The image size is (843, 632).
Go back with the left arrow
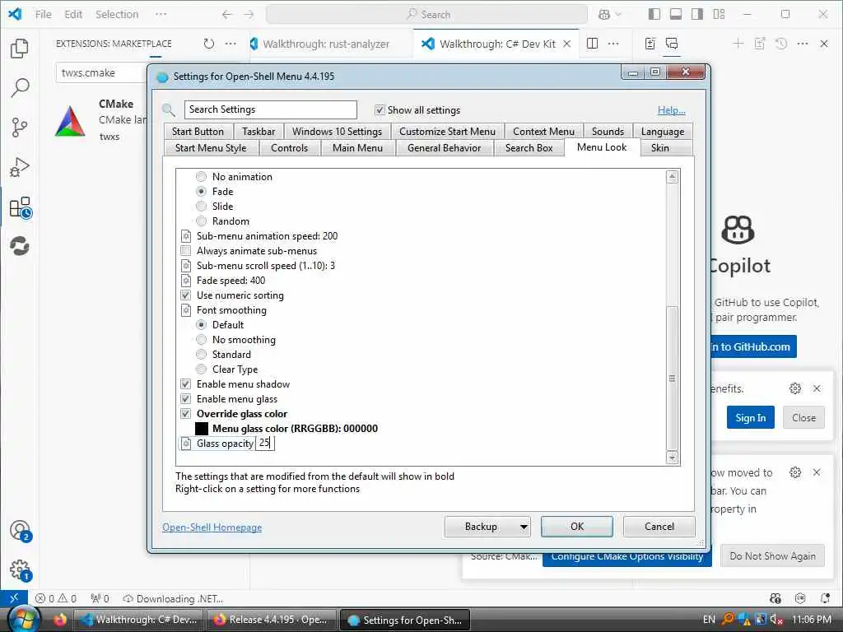tap(227, 15)
